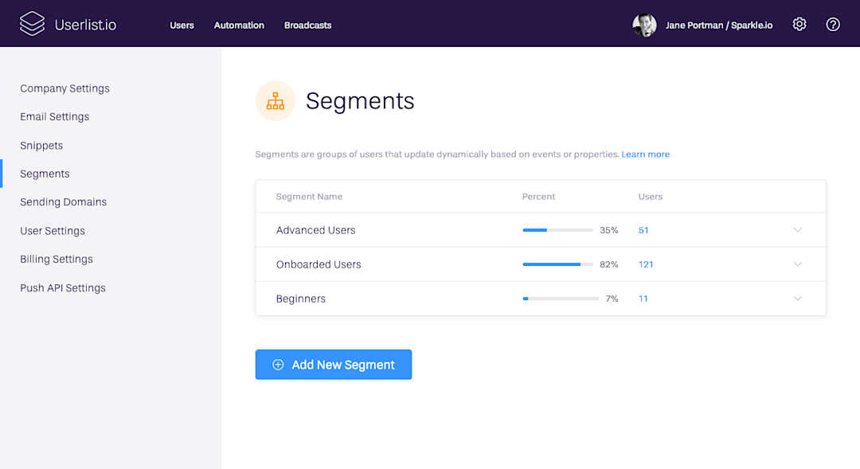This screenshot has height=469, width=860.
Task: Open the settings gear icon
Action: (x=799, y=24)
